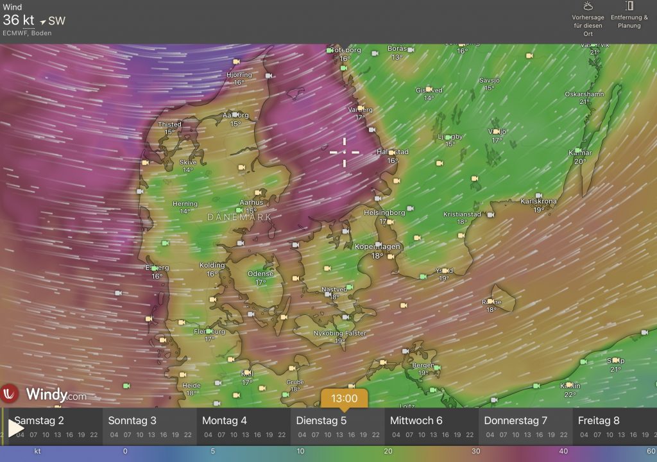
Task: Select Mittwoch 6 in the timeline
Action: [x=416, y=421]
